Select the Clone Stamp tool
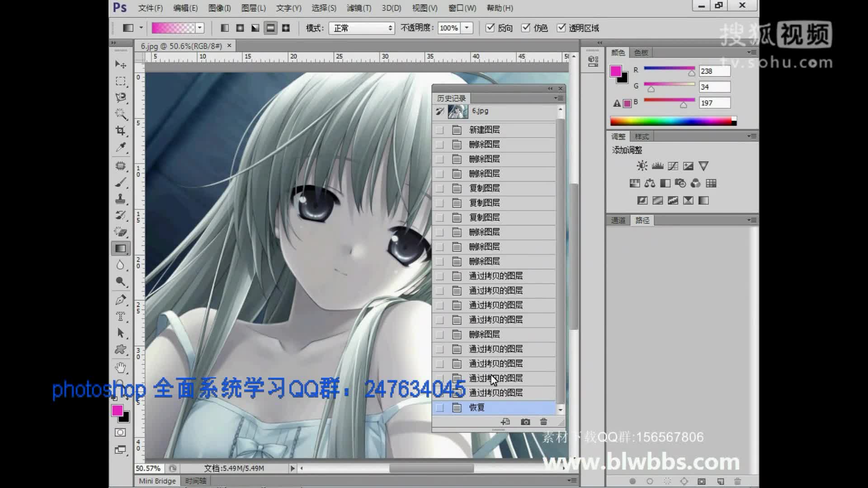The image size is (868, 488). pyautogui.click(x=120, y=199)
